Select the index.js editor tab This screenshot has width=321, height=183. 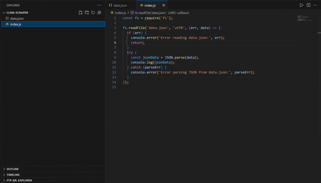click(150, 5)
